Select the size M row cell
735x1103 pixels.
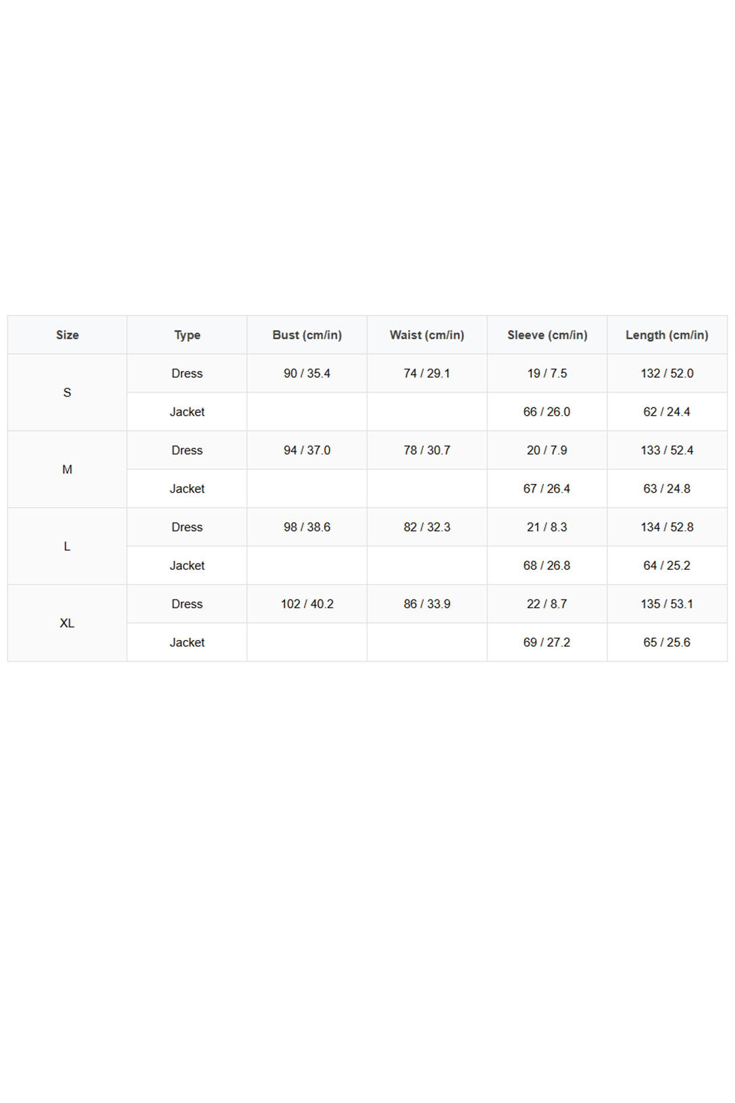coord(67,470)
